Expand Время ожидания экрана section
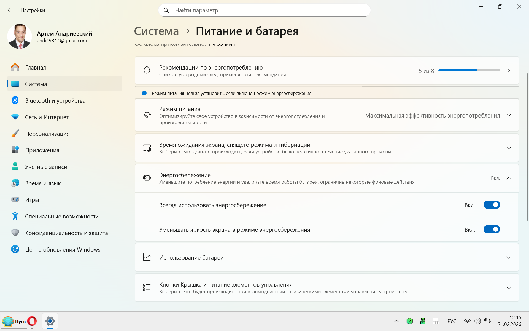This screenshot has height=331, width=529. [x=509, y=148]
